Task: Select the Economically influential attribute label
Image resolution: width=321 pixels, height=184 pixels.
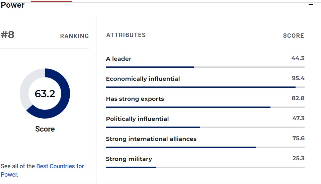Action: point(143,79)
